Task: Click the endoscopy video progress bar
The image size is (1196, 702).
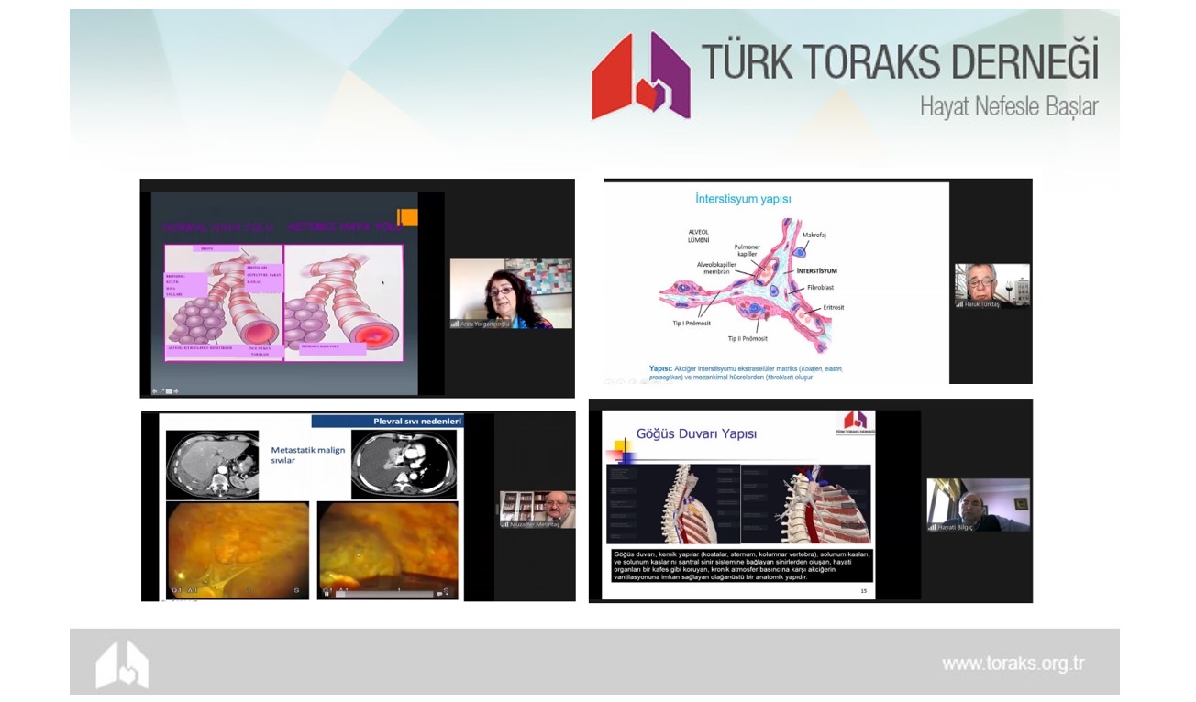Action: point(385,593)
